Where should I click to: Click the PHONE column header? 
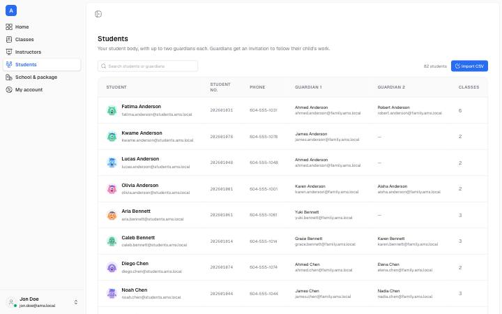pos(257,87)
